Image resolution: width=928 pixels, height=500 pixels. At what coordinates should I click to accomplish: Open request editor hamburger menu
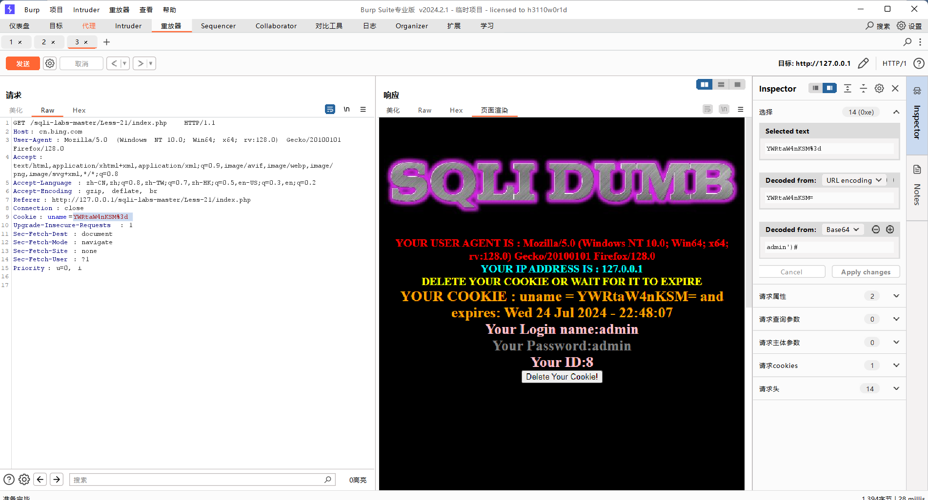coord(363,109)
